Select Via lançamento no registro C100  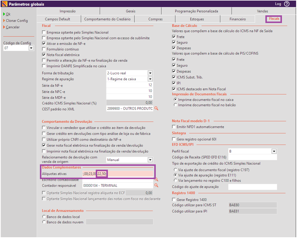(176, 180)
